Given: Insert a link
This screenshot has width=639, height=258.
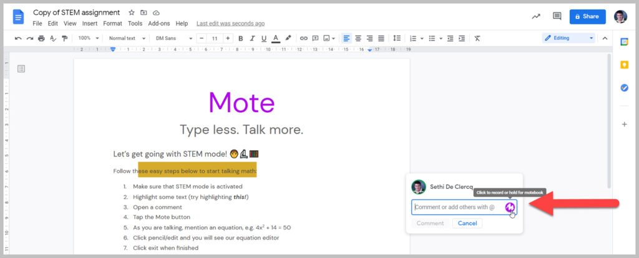Looking at the screenshot, I should coord(304,38).
